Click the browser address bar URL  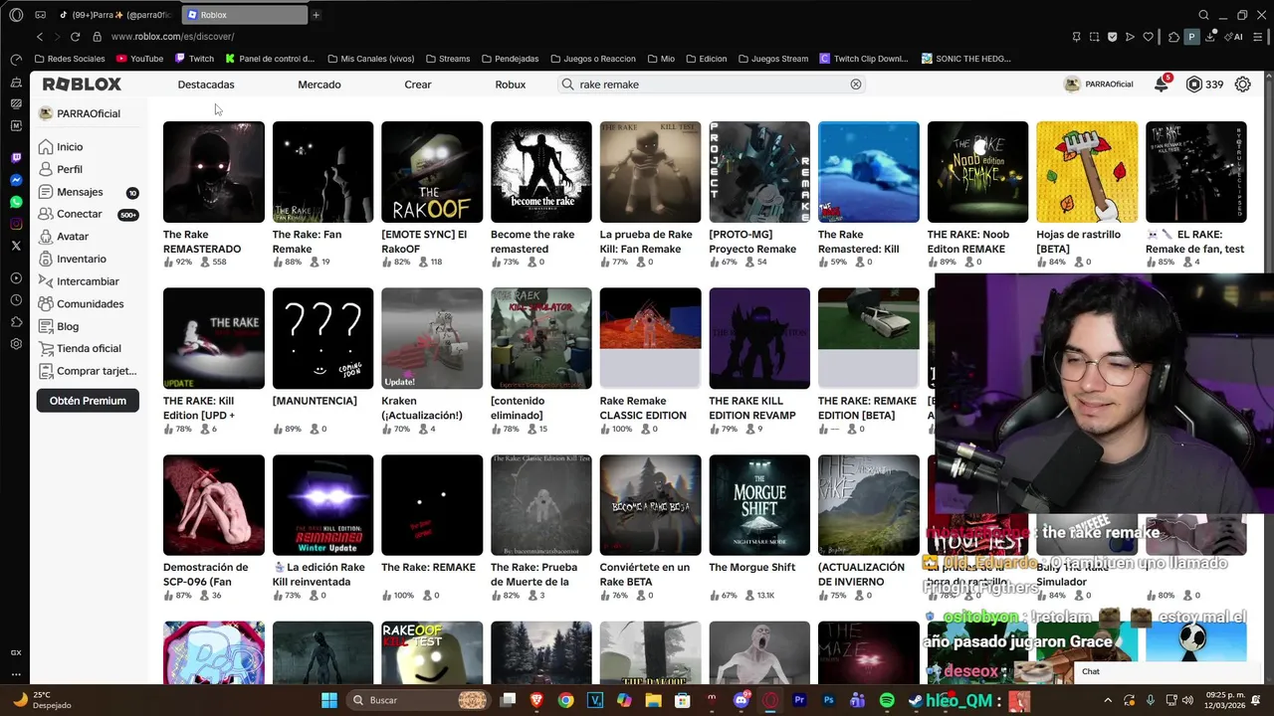pos(172,37)
